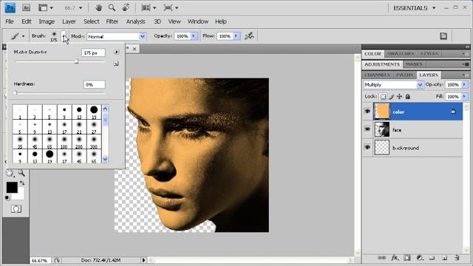Select the Zoom tool in application bar
This screenshot has width=473, height=266.
[112, 8]
